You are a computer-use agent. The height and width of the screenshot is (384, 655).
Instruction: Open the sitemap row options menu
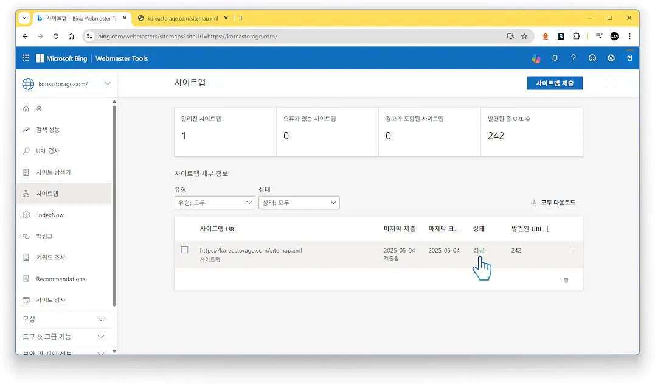(x=572, y=250)
